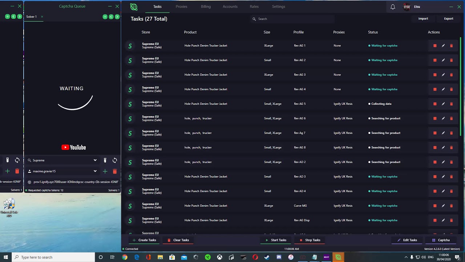Open Windows Start menu
The width and height of the screenshot is (465, 262).
click(6, 257)
